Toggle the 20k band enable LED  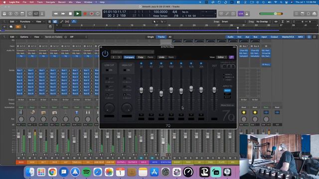[201, 63]
